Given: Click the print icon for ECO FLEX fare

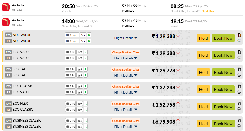Looking at the screenshot, I should (x=239, y=109).
